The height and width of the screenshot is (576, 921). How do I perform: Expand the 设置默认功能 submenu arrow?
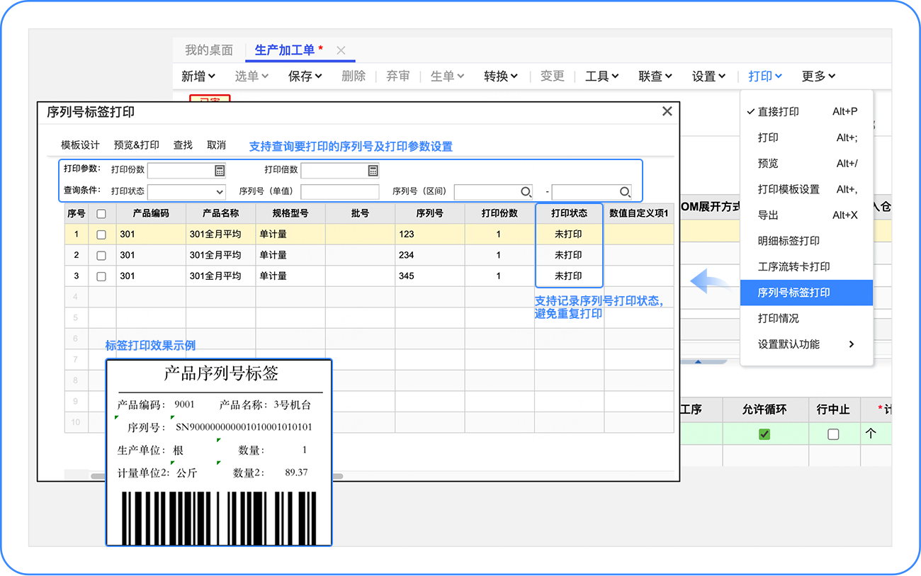click(851, 344)
